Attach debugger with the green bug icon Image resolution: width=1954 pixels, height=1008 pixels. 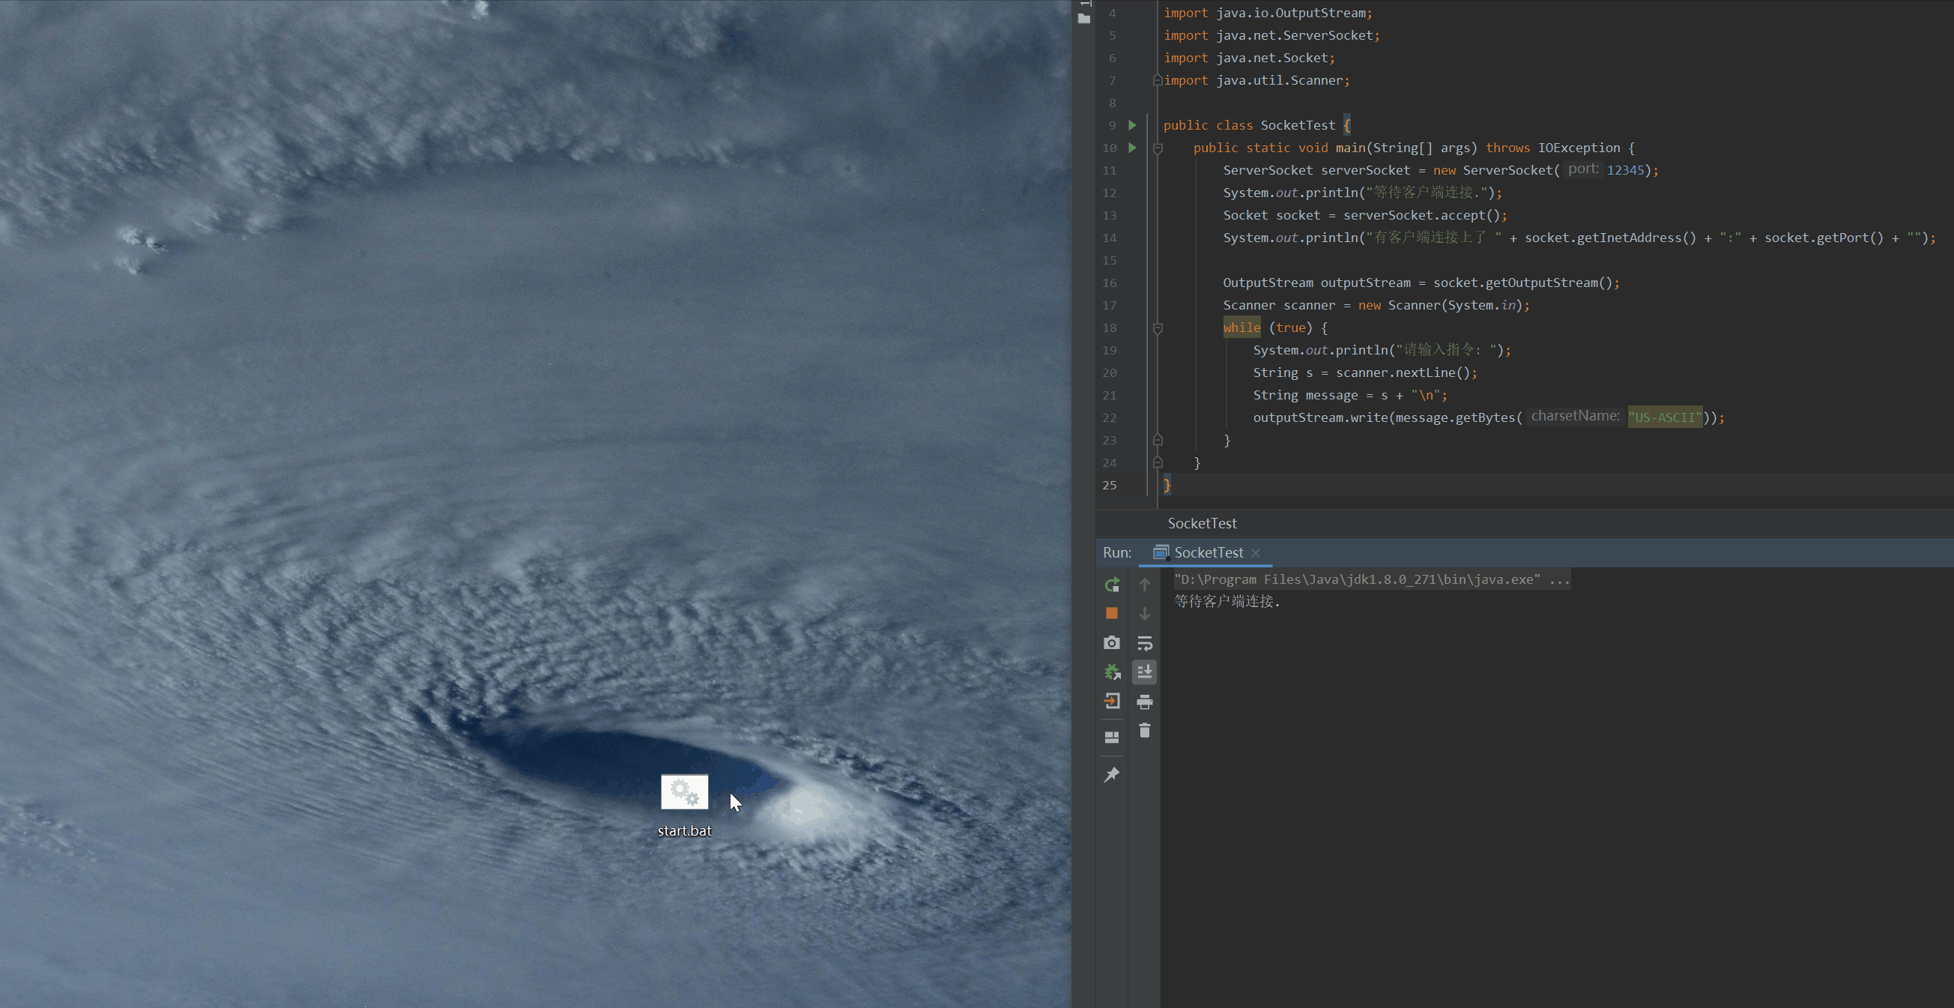(x=1112, y=672)
